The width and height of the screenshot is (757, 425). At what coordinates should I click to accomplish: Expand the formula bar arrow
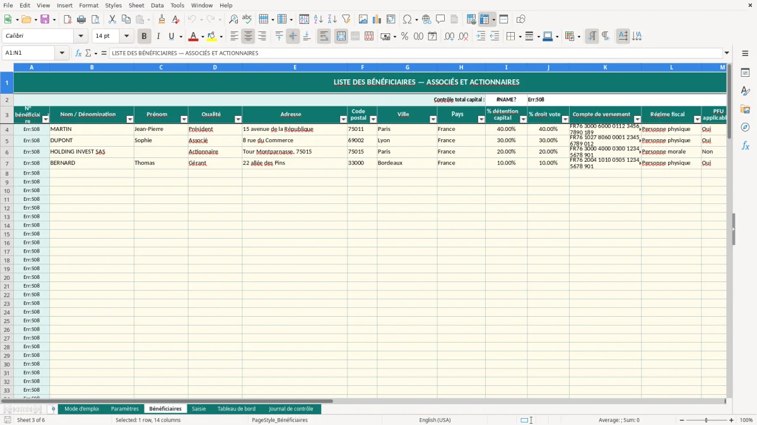[x=727, y=53]
